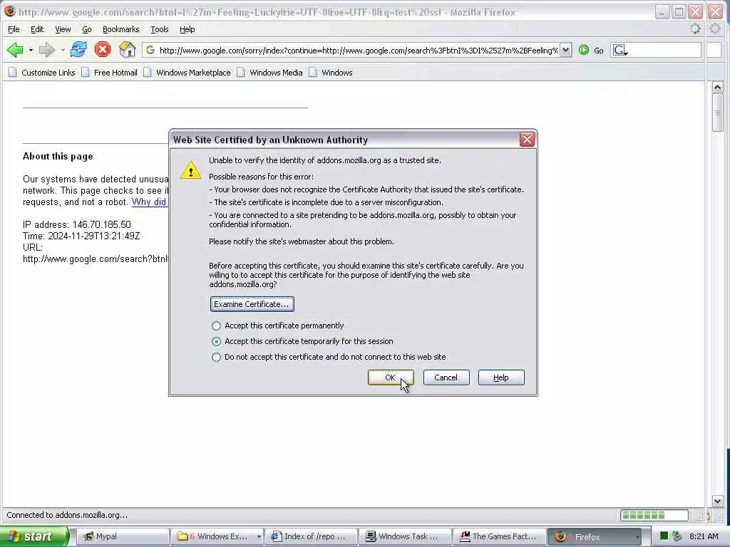Open the Edit menu
Image resolution: width=730 pixels, height=547 pixels.
pos(37,29)
